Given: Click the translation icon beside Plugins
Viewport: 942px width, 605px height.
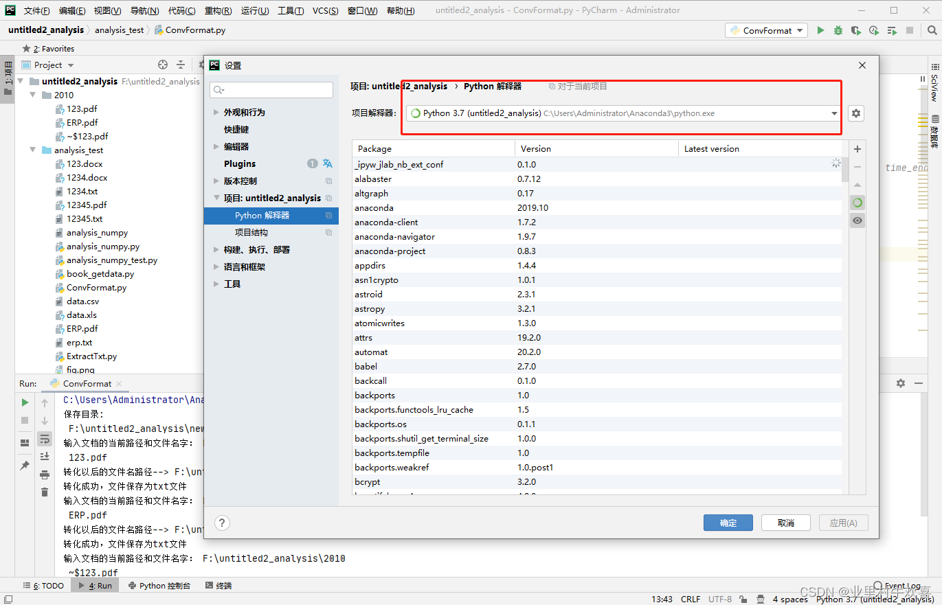Looking at the screenshot, I should click(328, 163).
